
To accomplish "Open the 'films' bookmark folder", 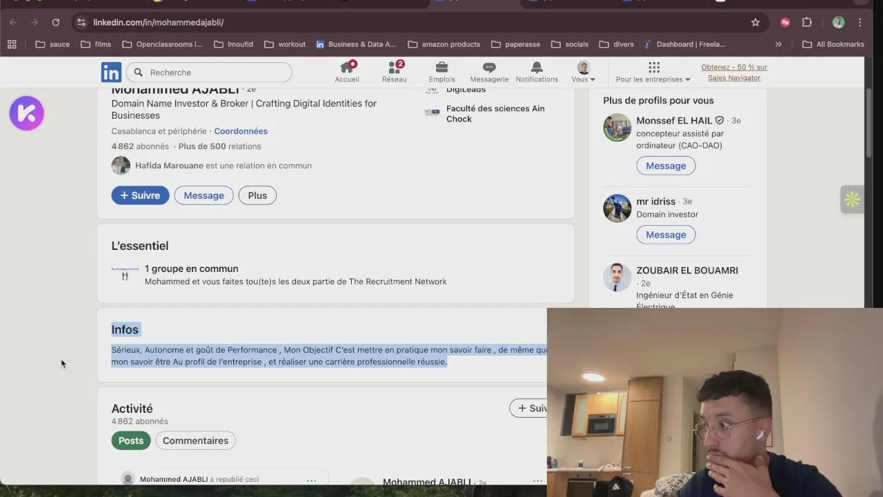I will click(x=96, y=44).
